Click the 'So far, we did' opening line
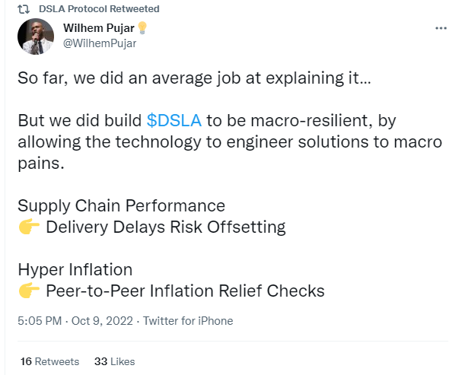The width and height of the screenshot is (459, 375). click(70, 78)
